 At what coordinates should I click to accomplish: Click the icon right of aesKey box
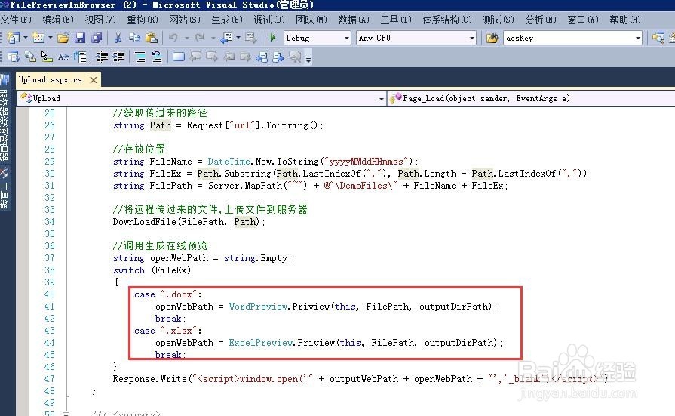click(658, 38)
